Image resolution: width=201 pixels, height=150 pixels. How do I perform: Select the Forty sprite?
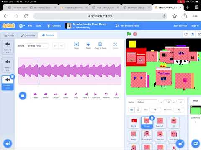(x=134, y=135)
